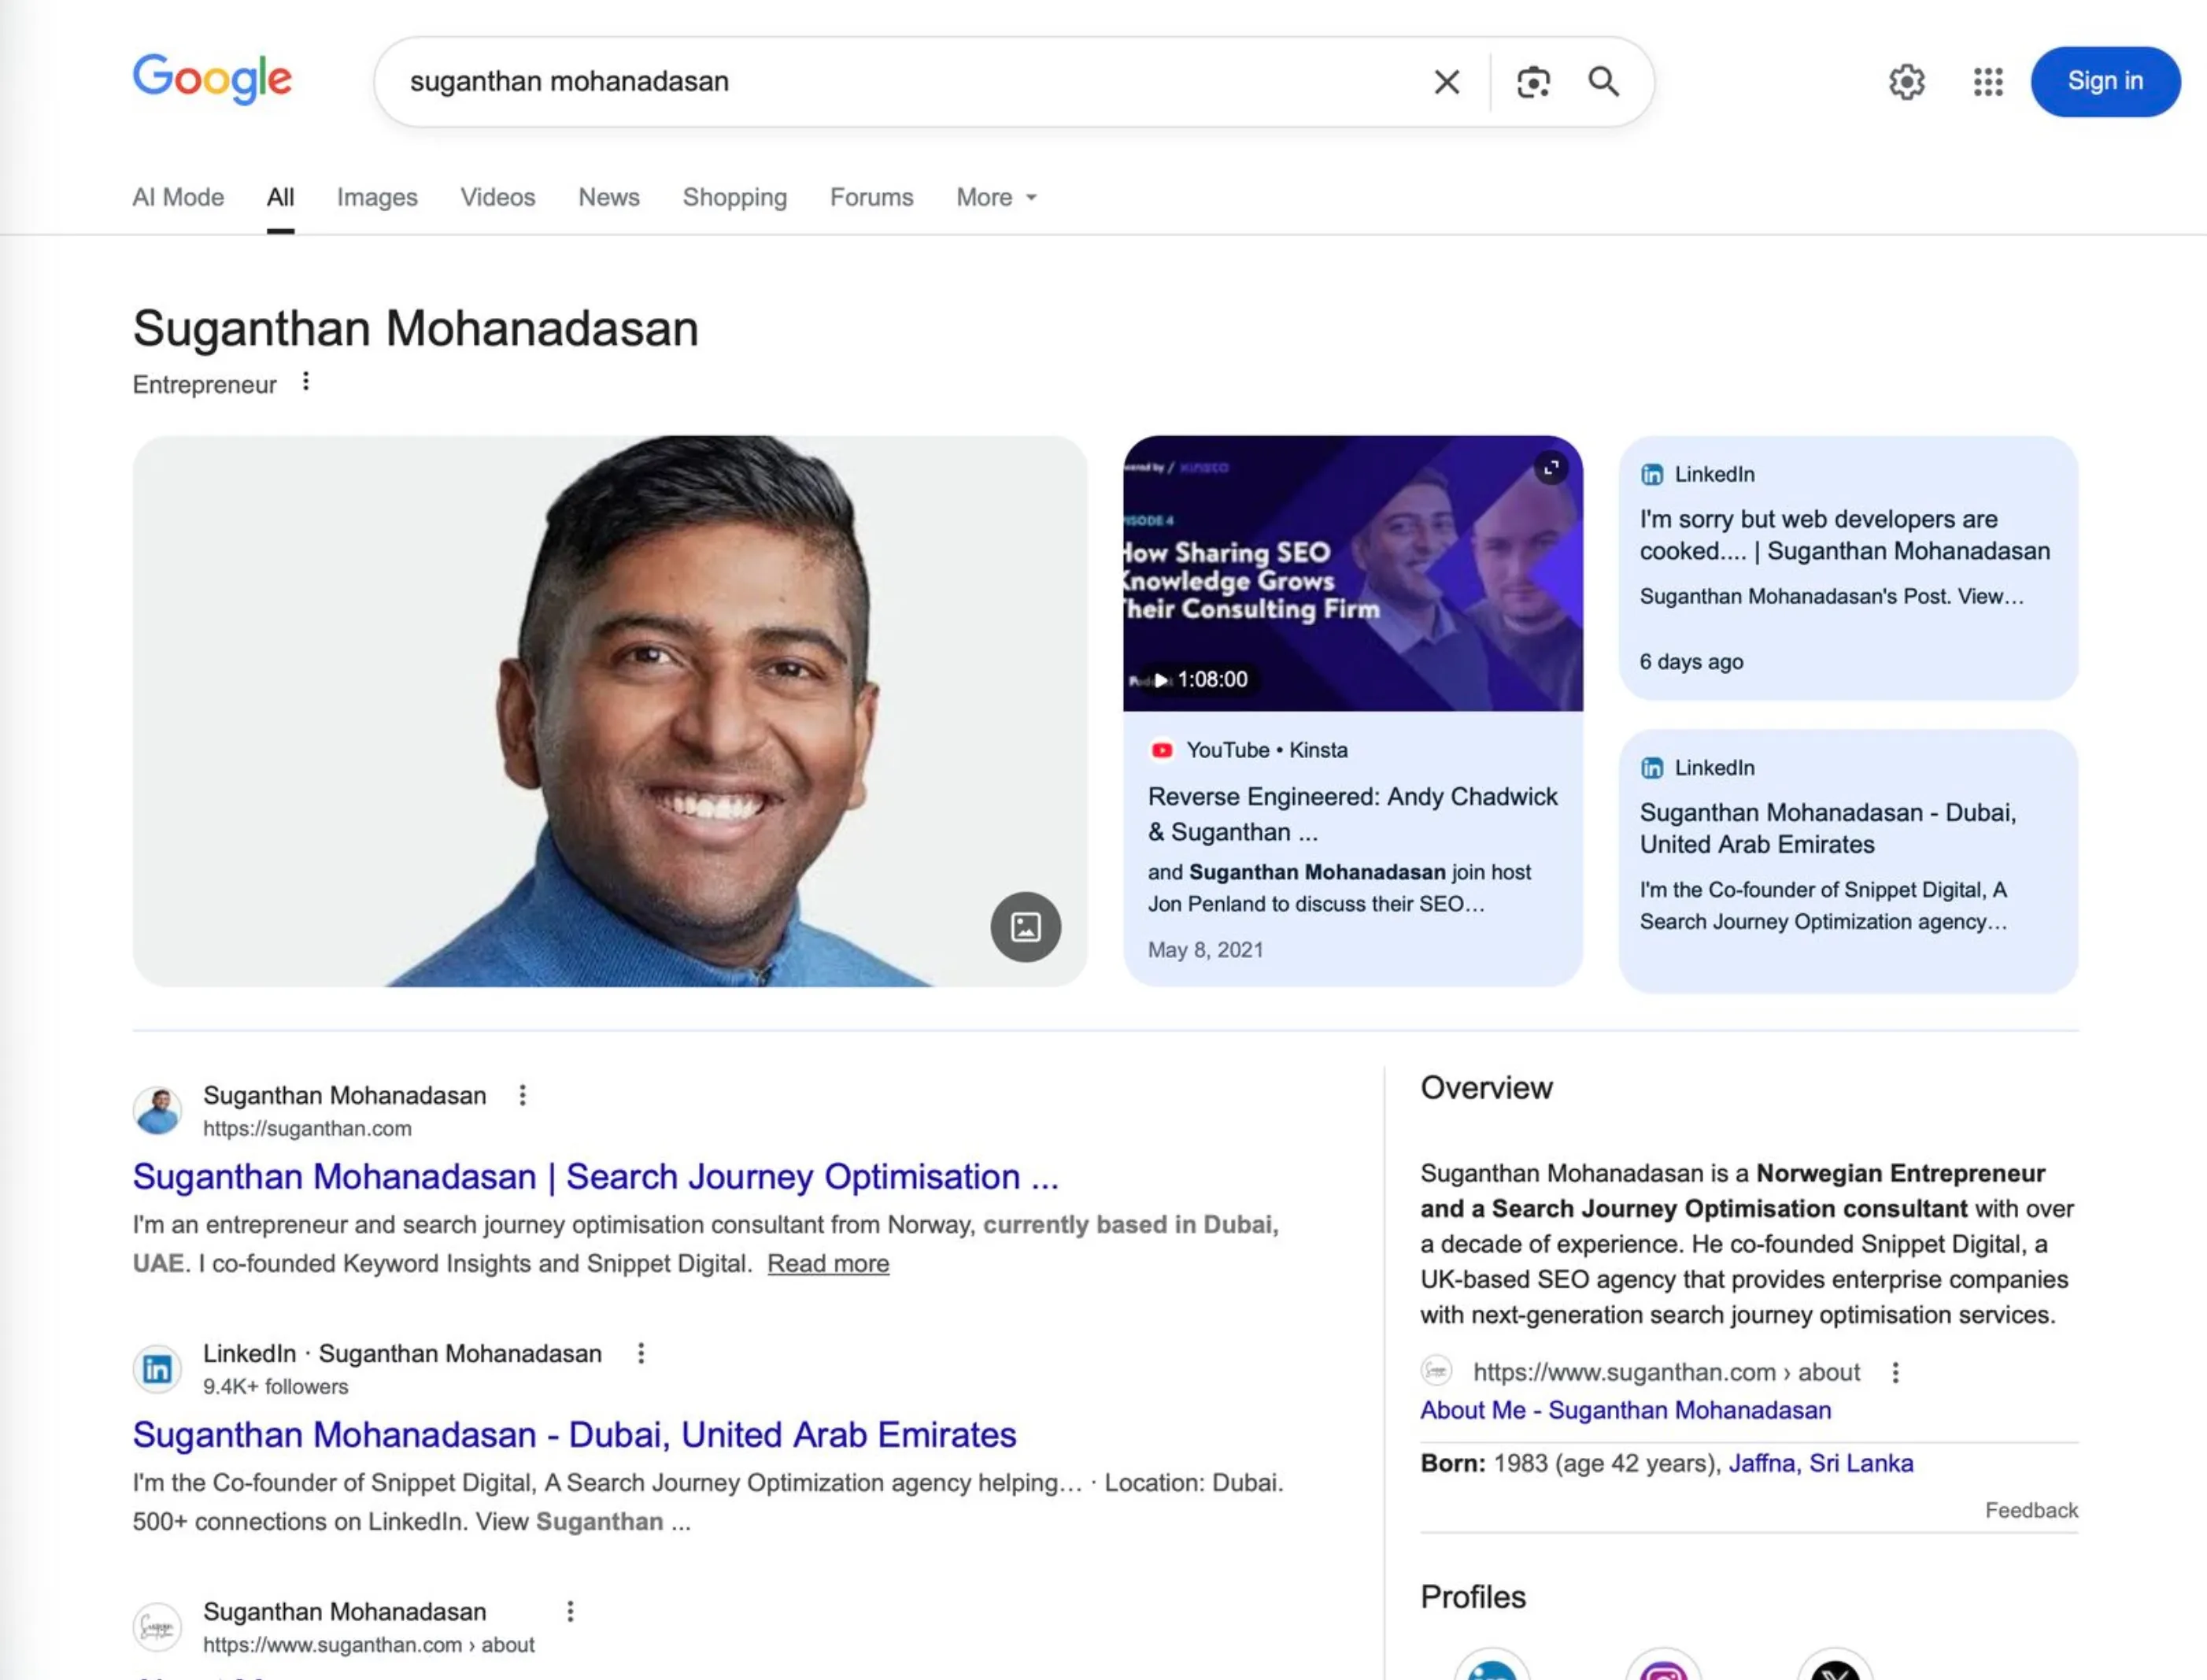The height and width of the screenshot is (1680, 2207).
Task: Click Read more on first result snippet
Action: [828, 1264]
